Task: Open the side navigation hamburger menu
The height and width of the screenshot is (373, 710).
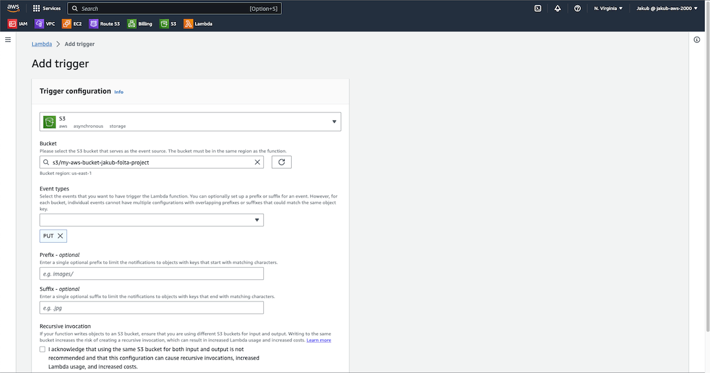Action: tap(8, 40)
